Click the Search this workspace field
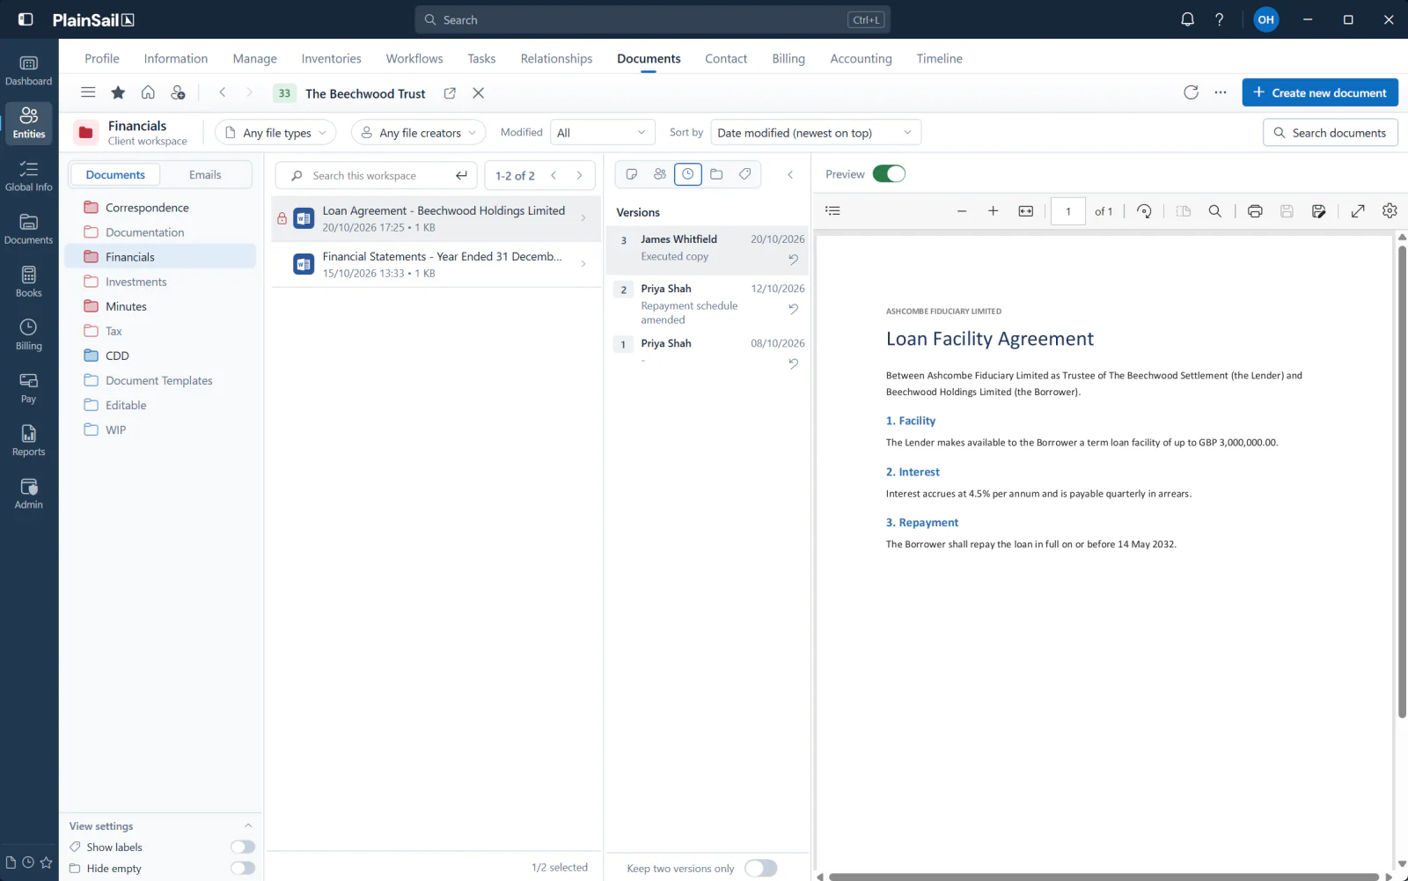This screenshot has height=881, width=1408. (x=376, y=175)
